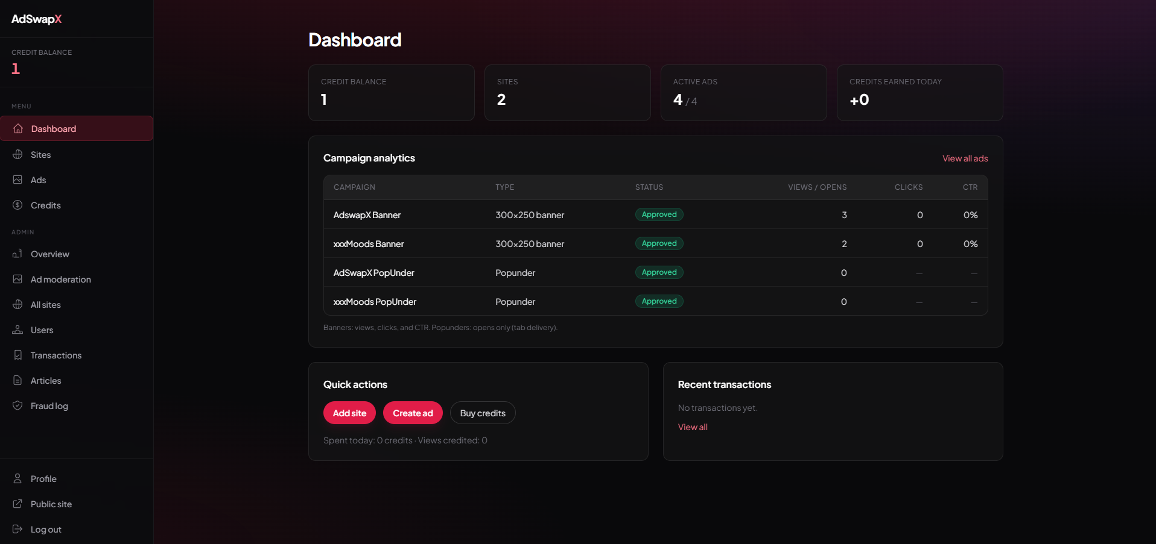
Task: Click the STATUS column header
Action: pyautogui.click(x=649, y=187)
